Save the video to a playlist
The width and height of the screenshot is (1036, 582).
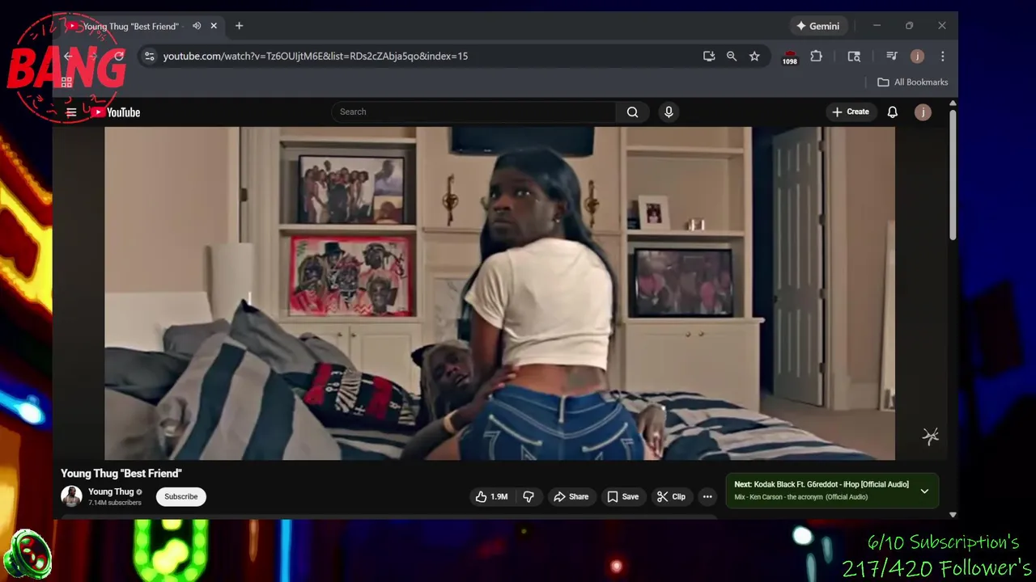[622, 496]
